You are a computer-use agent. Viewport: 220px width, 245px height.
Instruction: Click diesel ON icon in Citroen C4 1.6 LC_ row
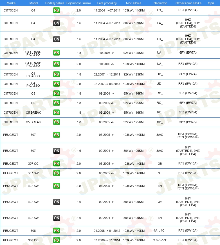coord(56,39)
